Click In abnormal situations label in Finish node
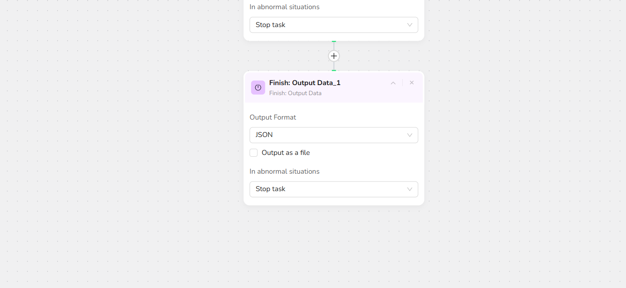The image size is (626, 288). tap(285, 171)
